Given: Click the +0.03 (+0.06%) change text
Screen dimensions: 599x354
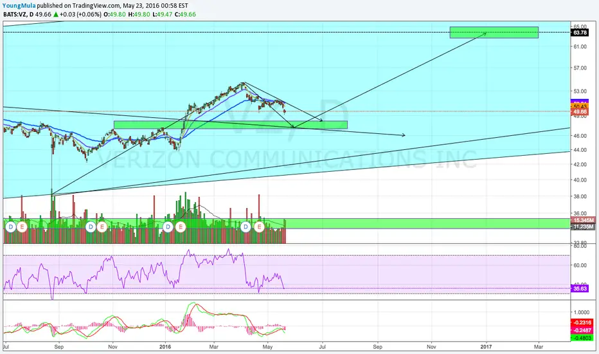Looking at the screenshot, I should [80, 15].
